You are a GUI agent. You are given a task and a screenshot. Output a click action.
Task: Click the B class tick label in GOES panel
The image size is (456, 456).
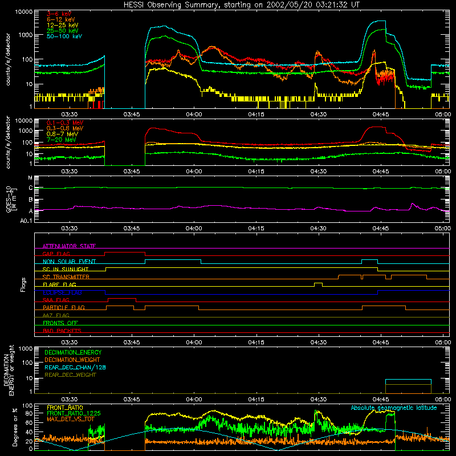31,199
